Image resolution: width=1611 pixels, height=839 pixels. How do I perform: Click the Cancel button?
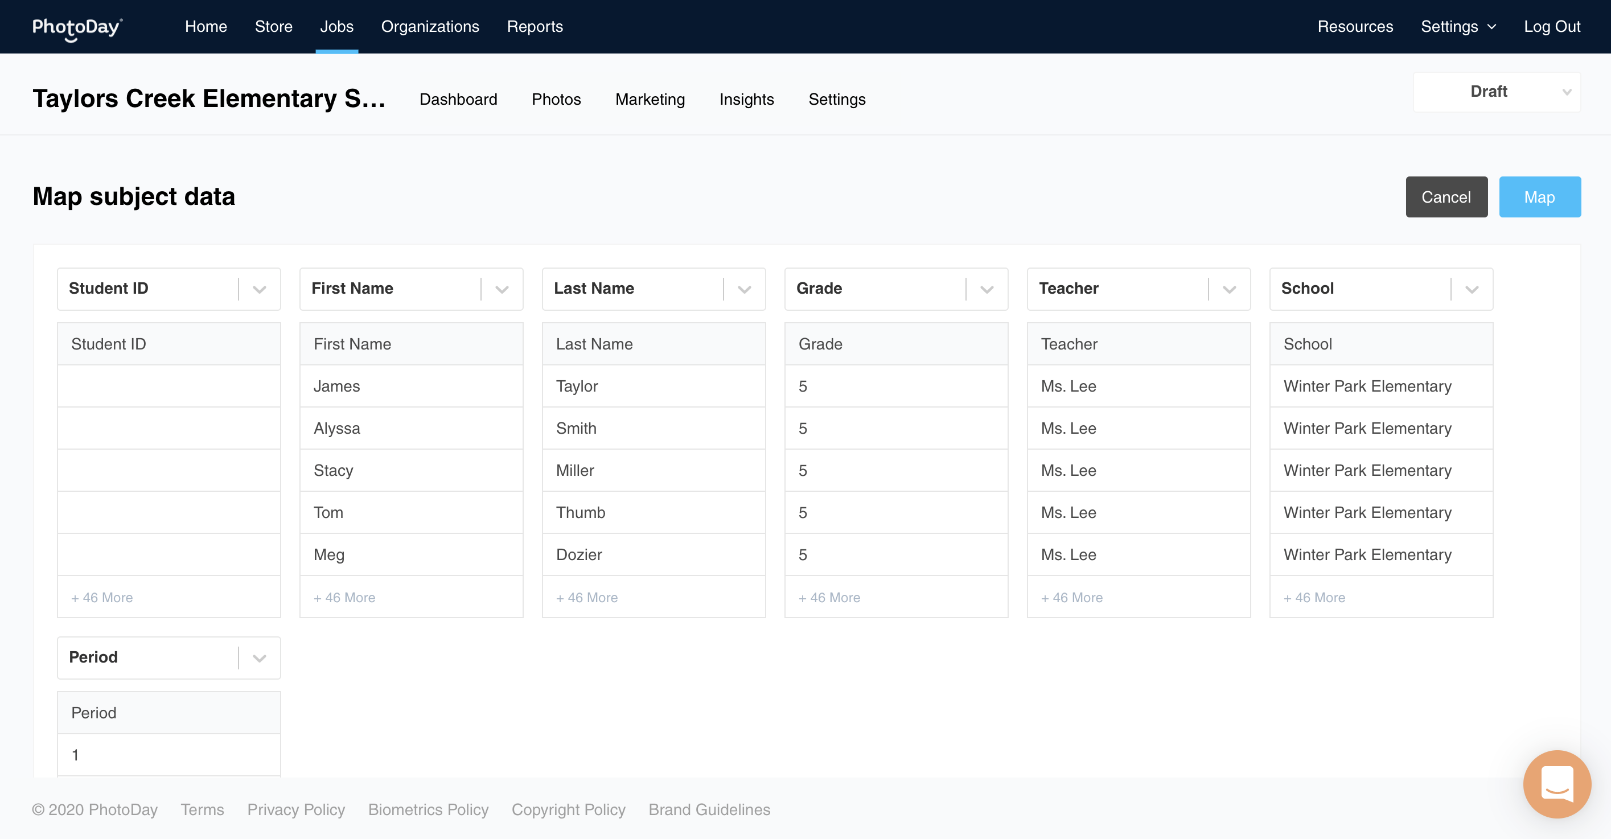point(1446,197)
